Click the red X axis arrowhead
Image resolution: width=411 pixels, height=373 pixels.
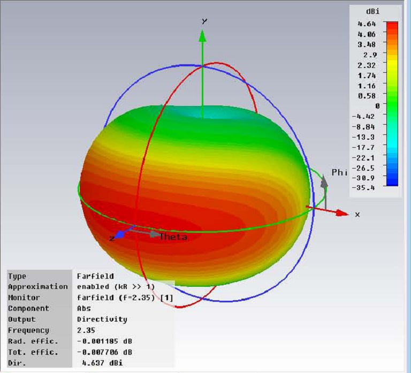coord(342,213)
